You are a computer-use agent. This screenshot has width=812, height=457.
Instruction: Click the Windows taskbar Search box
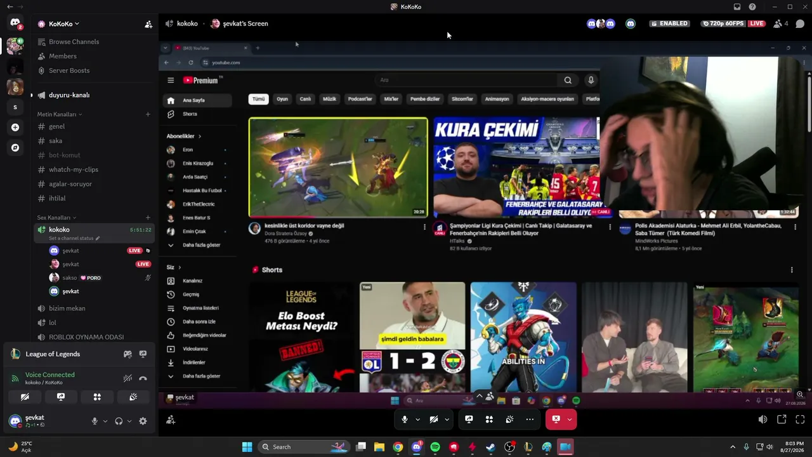pos(303,447)
